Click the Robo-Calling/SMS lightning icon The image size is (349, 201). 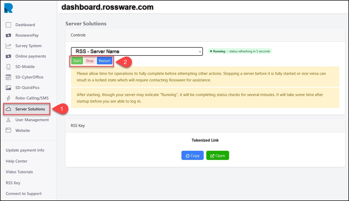pos(8,98)
